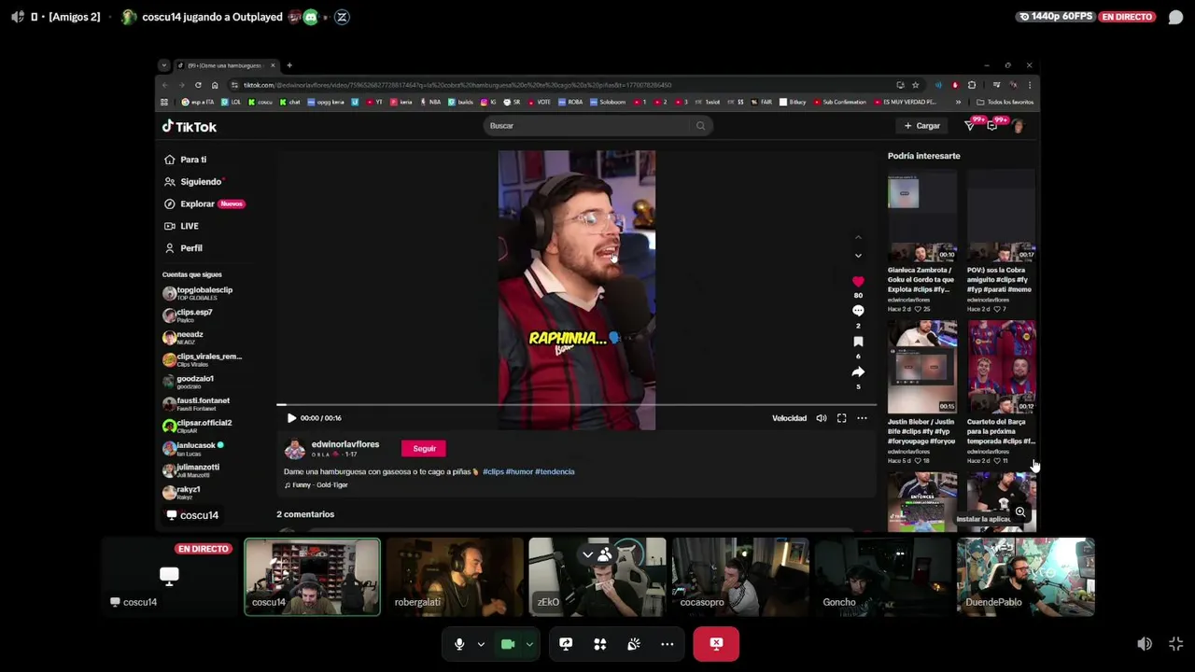The height and width of the screenshot is (672, 1195).
Task: Select the coscu14 EN DIRECTO stream tile
Action: 169,577
